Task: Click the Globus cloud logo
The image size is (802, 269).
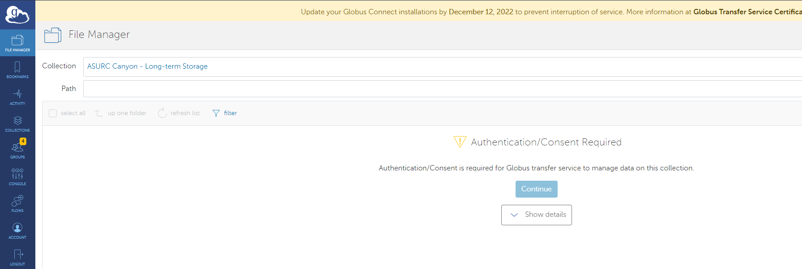Action: pyautogui.click(x=17, y=15)
